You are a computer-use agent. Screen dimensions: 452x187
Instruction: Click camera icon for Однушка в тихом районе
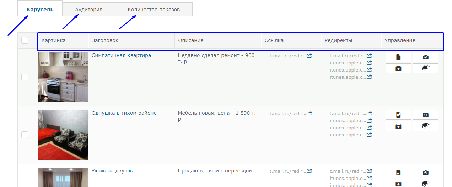click(426, 115)
